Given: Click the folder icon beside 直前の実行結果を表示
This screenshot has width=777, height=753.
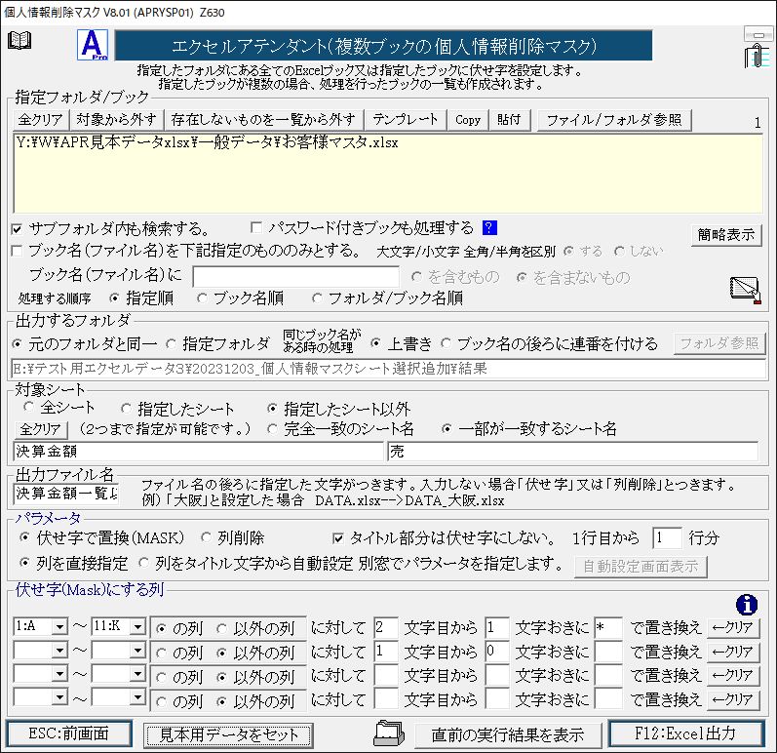Looking at the screenshot, I should click(x=388, y=733).
